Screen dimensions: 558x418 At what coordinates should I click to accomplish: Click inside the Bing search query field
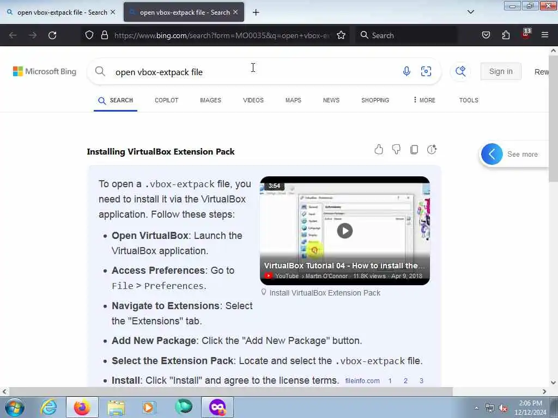pos(253,72)
